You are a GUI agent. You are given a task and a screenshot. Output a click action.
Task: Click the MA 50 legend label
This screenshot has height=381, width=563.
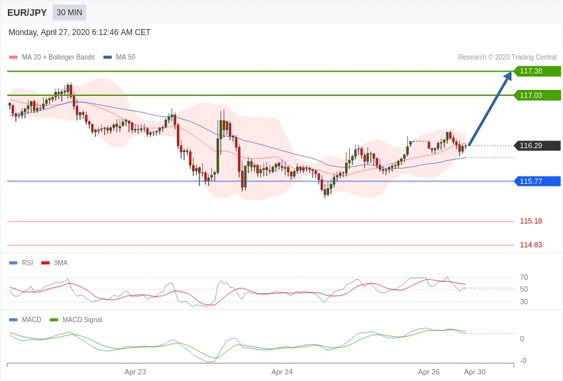(125, 58)
